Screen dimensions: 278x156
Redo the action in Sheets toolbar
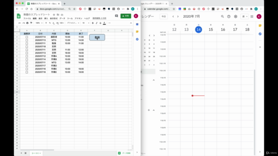(x=23, y=23)
